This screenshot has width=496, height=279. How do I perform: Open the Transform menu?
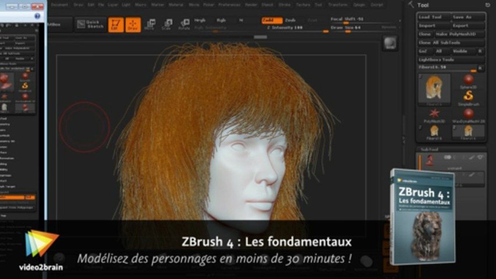[338, 5]
